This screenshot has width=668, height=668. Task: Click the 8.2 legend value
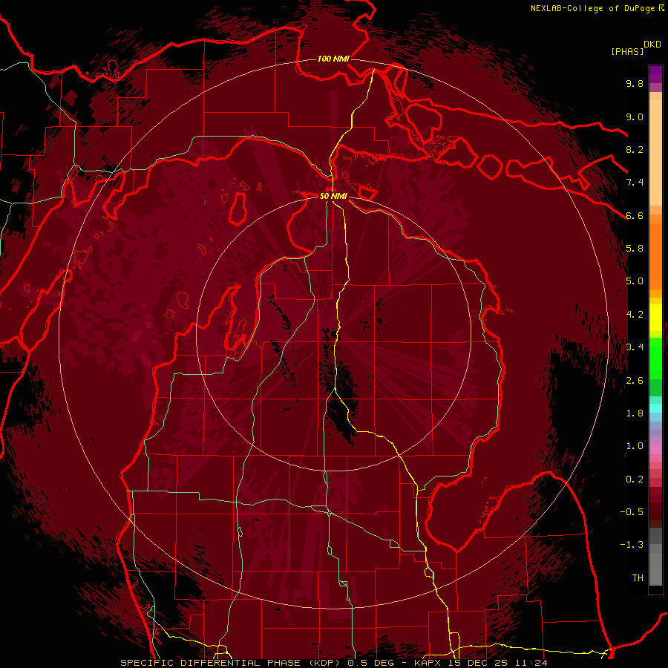click(635, 149)
